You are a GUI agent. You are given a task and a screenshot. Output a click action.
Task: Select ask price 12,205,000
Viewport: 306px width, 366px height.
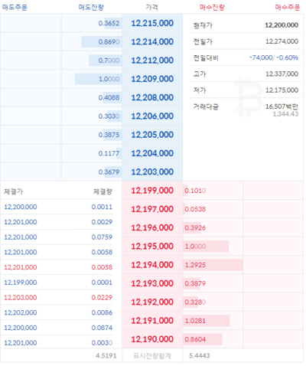click(152, 135)
